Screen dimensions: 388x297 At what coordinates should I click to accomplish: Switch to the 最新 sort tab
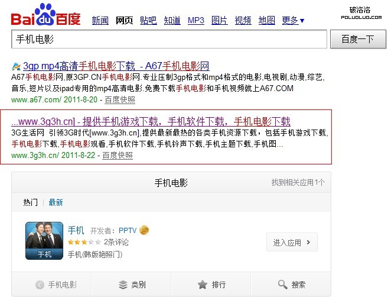(56, 202)
